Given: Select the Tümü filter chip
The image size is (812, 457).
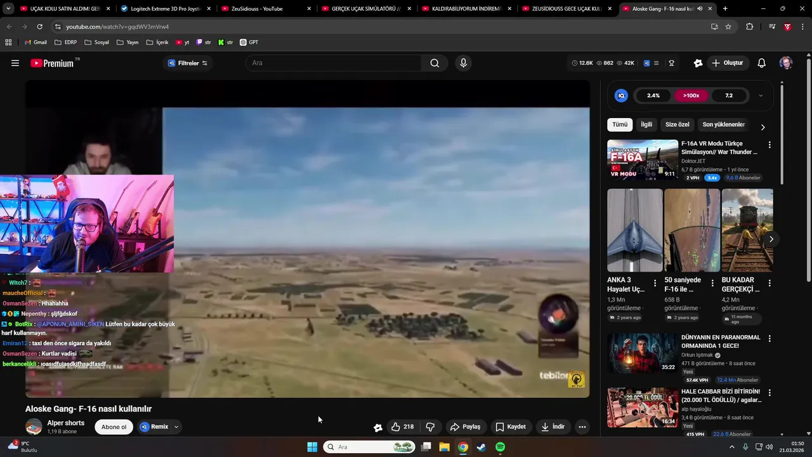Looking at the screenshot, I should point(620,124).
